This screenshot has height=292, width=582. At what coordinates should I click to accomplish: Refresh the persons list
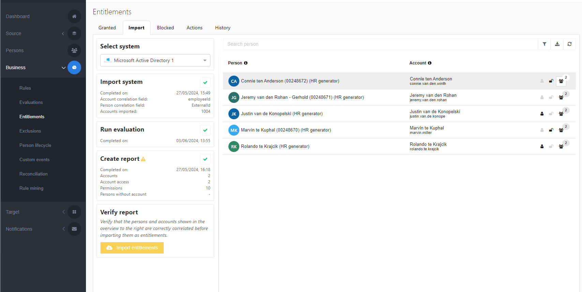point(569,44)
